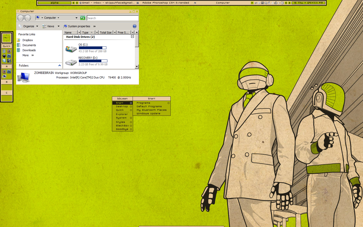The width and height of the screenshot is (363, 227).
Task: Select Windows Update menu entry
Action: click(152, 113)
